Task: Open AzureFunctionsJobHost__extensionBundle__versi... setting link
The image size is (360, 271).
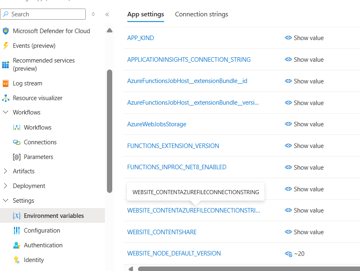Action: point(193,103)
